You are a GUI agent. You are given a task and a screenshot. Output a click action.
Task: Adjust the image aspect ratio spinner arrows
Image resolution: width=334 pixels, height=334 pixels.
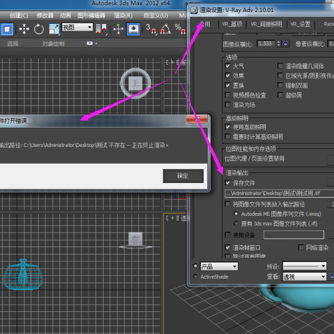(x=279, y=43)
